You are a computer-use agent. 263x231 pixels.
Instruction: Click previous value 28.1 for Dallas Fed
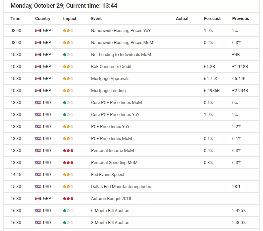[236, 186]
